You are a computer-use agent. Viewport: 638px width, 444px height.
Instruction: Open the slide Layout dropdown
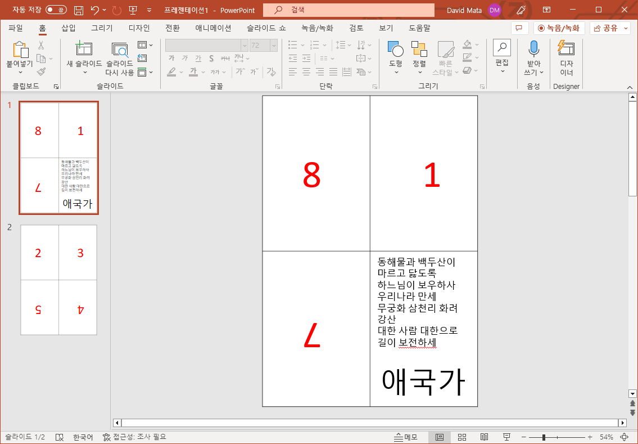(x=145, y=45)
